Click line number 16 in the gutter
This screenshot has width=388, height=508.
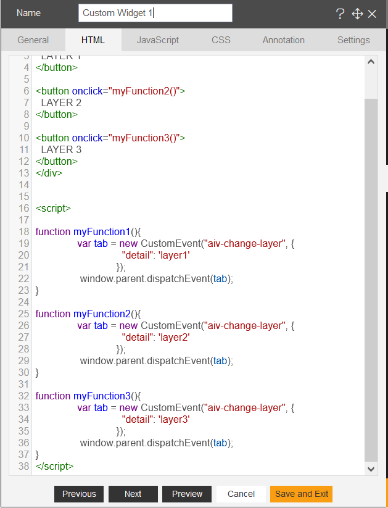pos(24,208)
